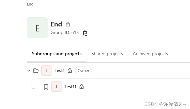Click the End breadcrumb at top
Viewport: 190px width, 109px height.
30,4
